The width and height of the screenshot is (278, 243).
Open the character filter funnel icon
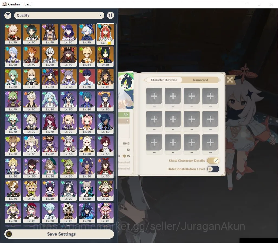tap(8, 15)
